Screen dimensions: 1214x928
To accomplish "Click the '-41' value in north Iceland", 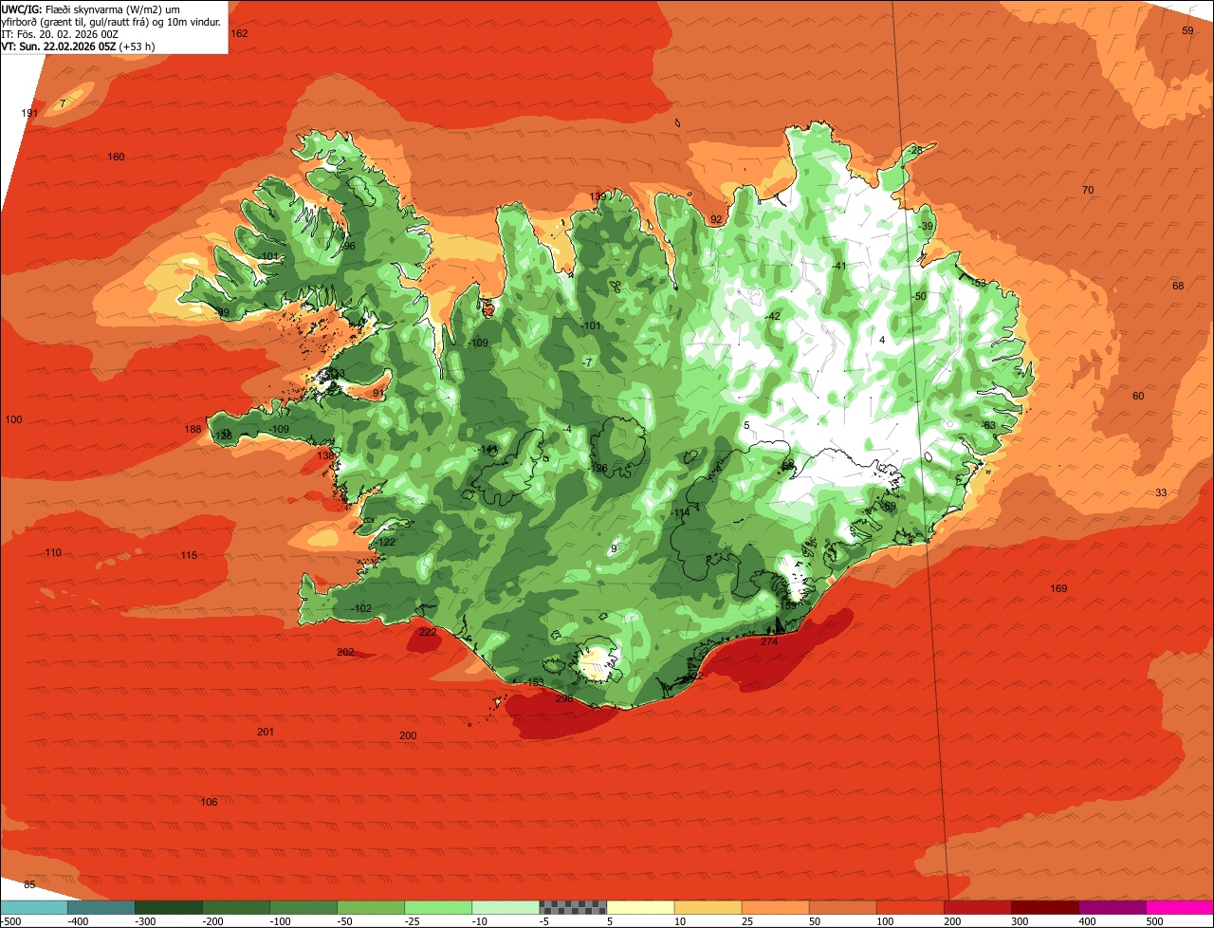I will point(838,266).
